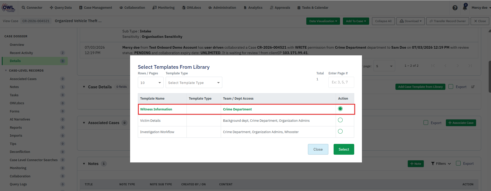This screenshot has width=491, height=191.
Task: Open the items per page dropdown showing 5
Action: point(384,66)
